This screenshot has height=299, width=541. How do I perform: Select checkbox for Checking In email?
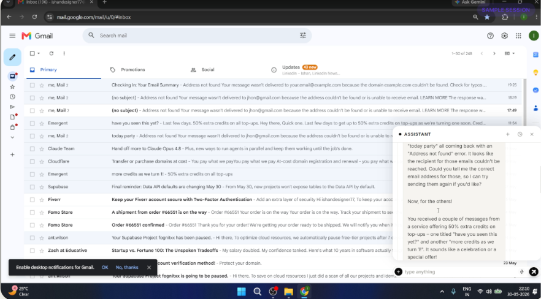tap(32, 85)
